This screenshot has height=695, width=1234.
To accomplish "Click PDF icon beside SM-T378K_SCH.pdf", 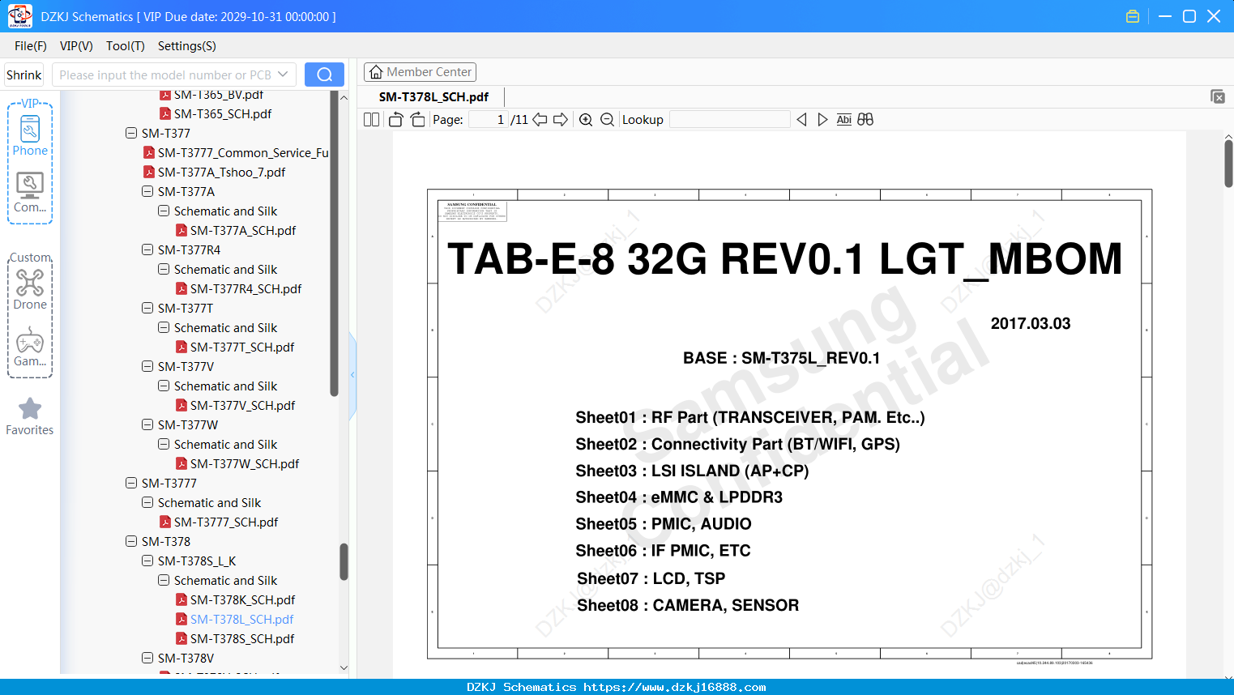I will pos(181,599).
